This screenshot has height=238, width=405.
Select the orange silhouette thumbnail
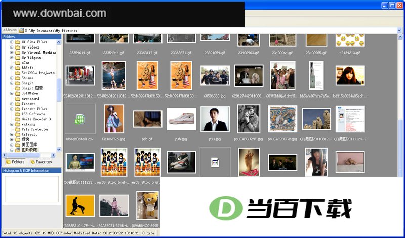[x=80, y=206]
